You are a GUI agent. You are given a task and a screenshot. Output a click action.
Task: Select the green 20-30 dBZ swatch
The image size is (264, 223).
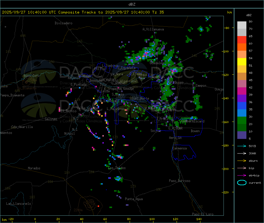click(242, 120)
